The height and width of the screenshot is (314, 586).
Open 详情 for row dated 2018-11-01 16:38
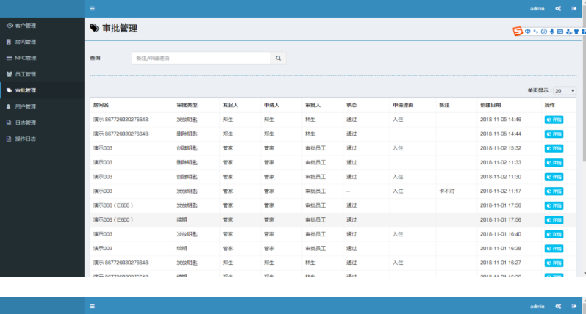coord(554,249)
